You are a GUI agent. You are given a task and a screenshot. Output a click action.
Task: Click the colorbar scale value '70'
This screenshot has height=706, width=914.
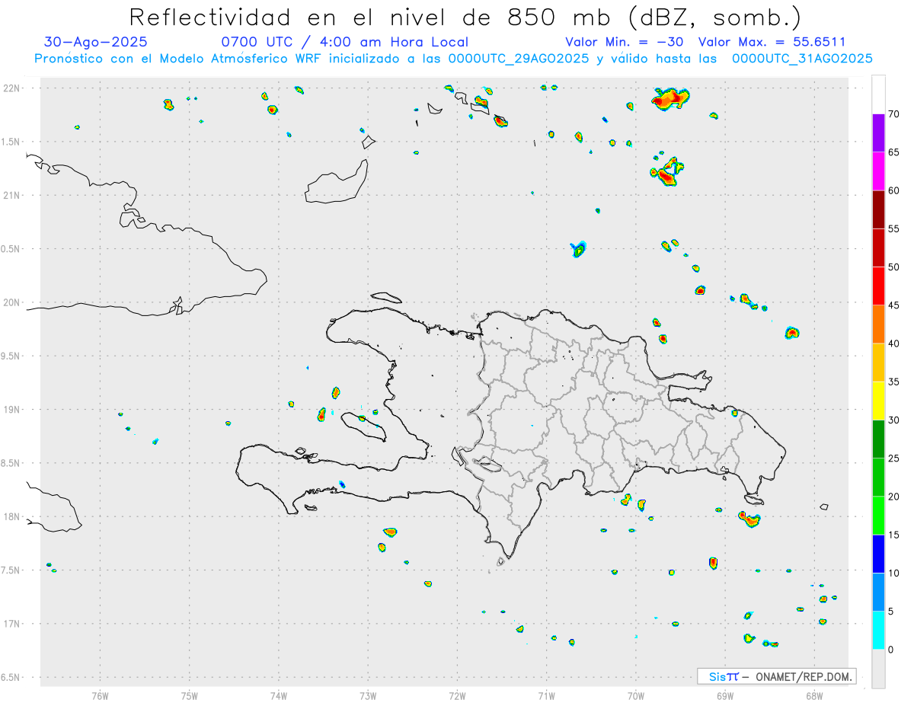click(894, 114)
